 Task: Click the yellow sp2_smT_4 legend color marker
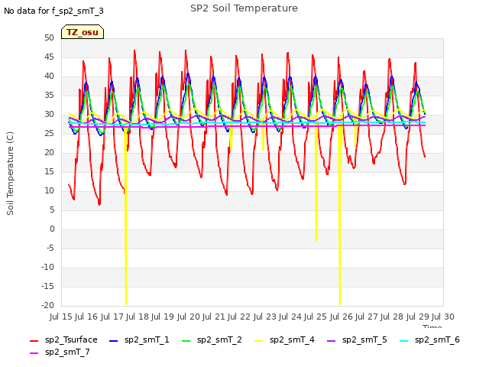click(x=258, y=341)
